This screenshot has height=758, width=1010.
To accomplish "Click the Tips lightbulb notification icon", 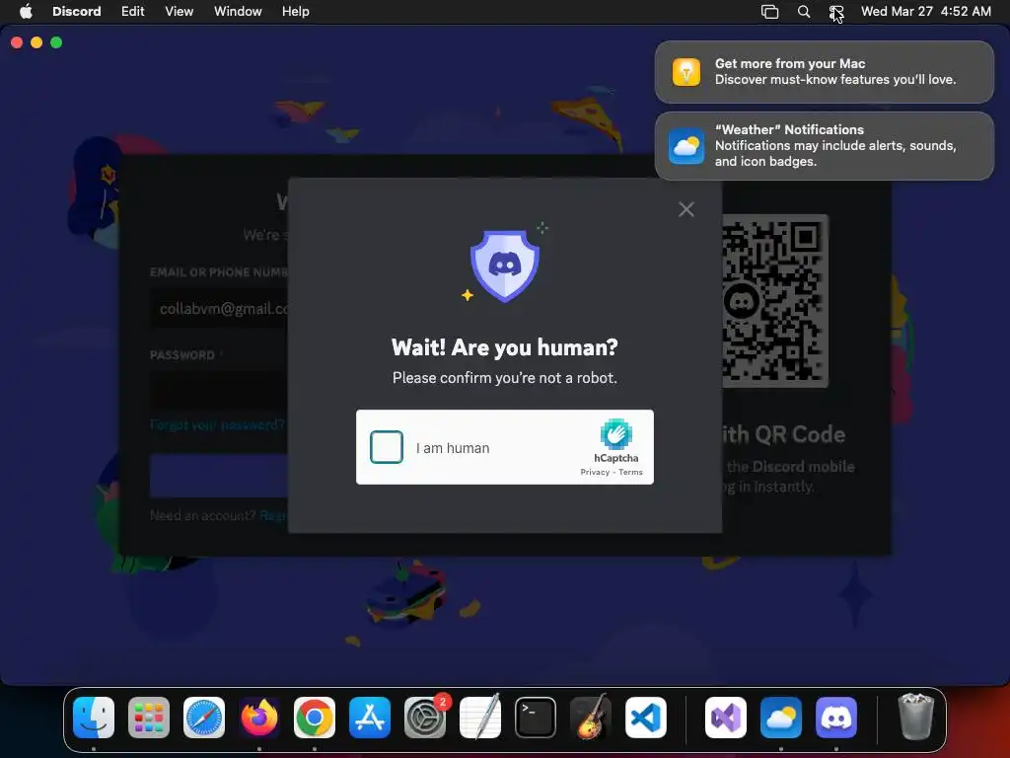I will 686,71.
